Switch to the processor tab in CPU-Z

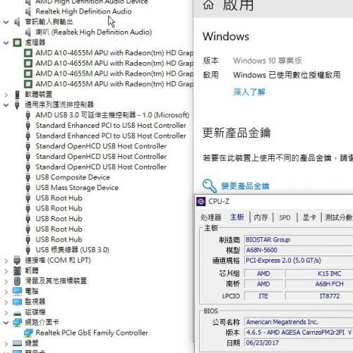(211, 217)
